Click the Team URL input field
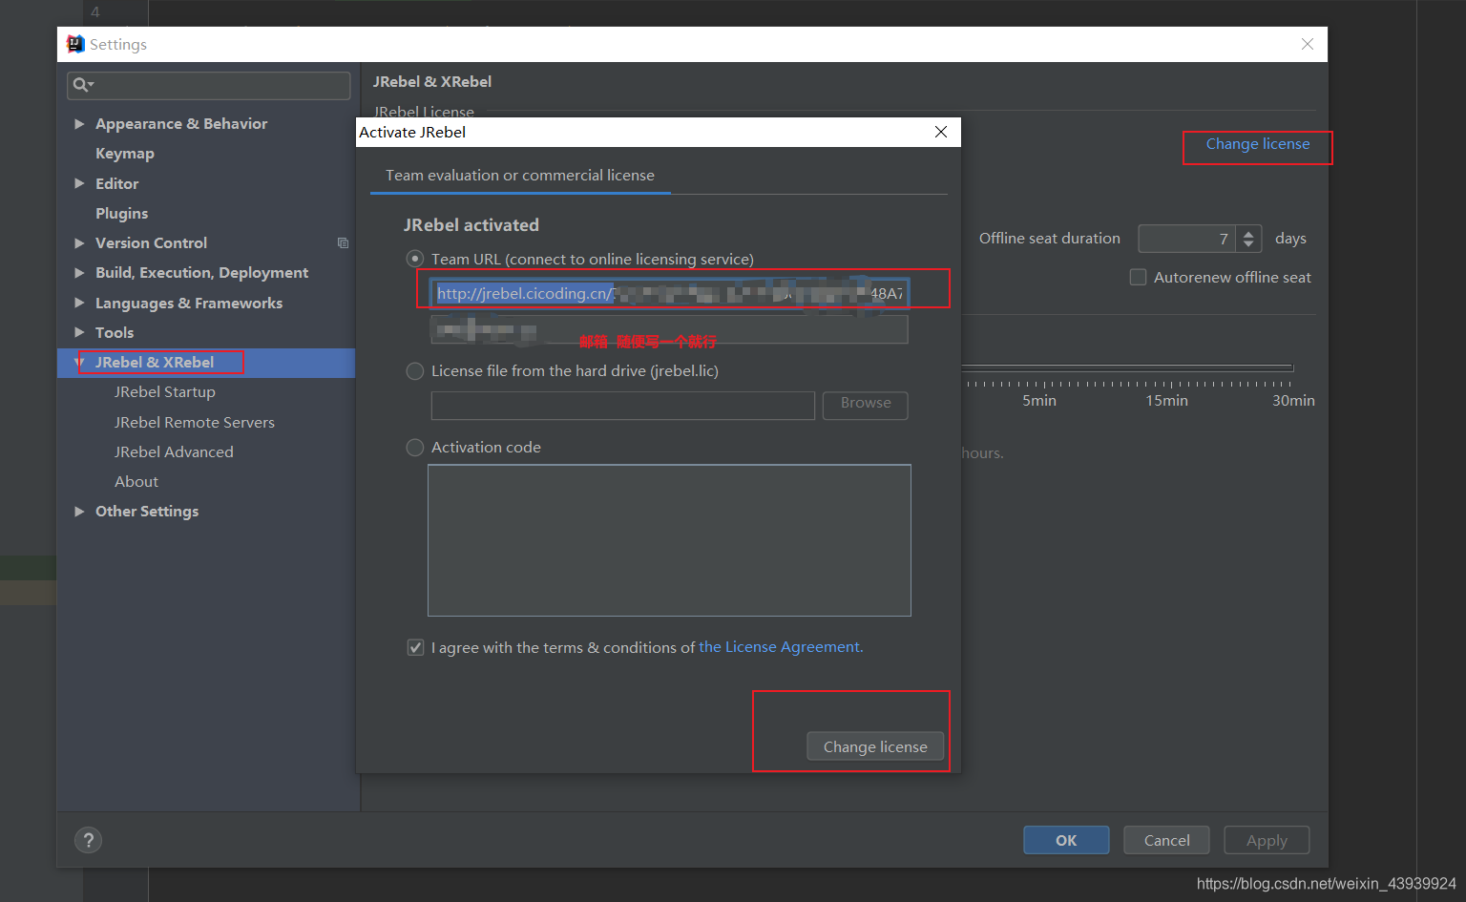 coord(669,293)
